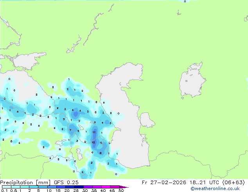
Task: Click the 45–50 mm legend color cell
Action: tap(115, 187)
